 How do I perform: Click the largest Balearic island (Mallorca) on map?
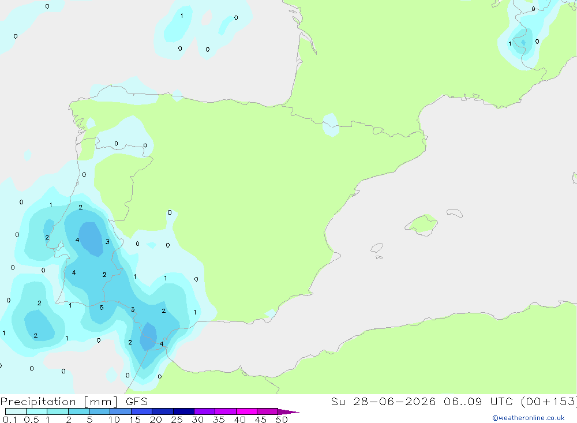[x=422, y=224]
